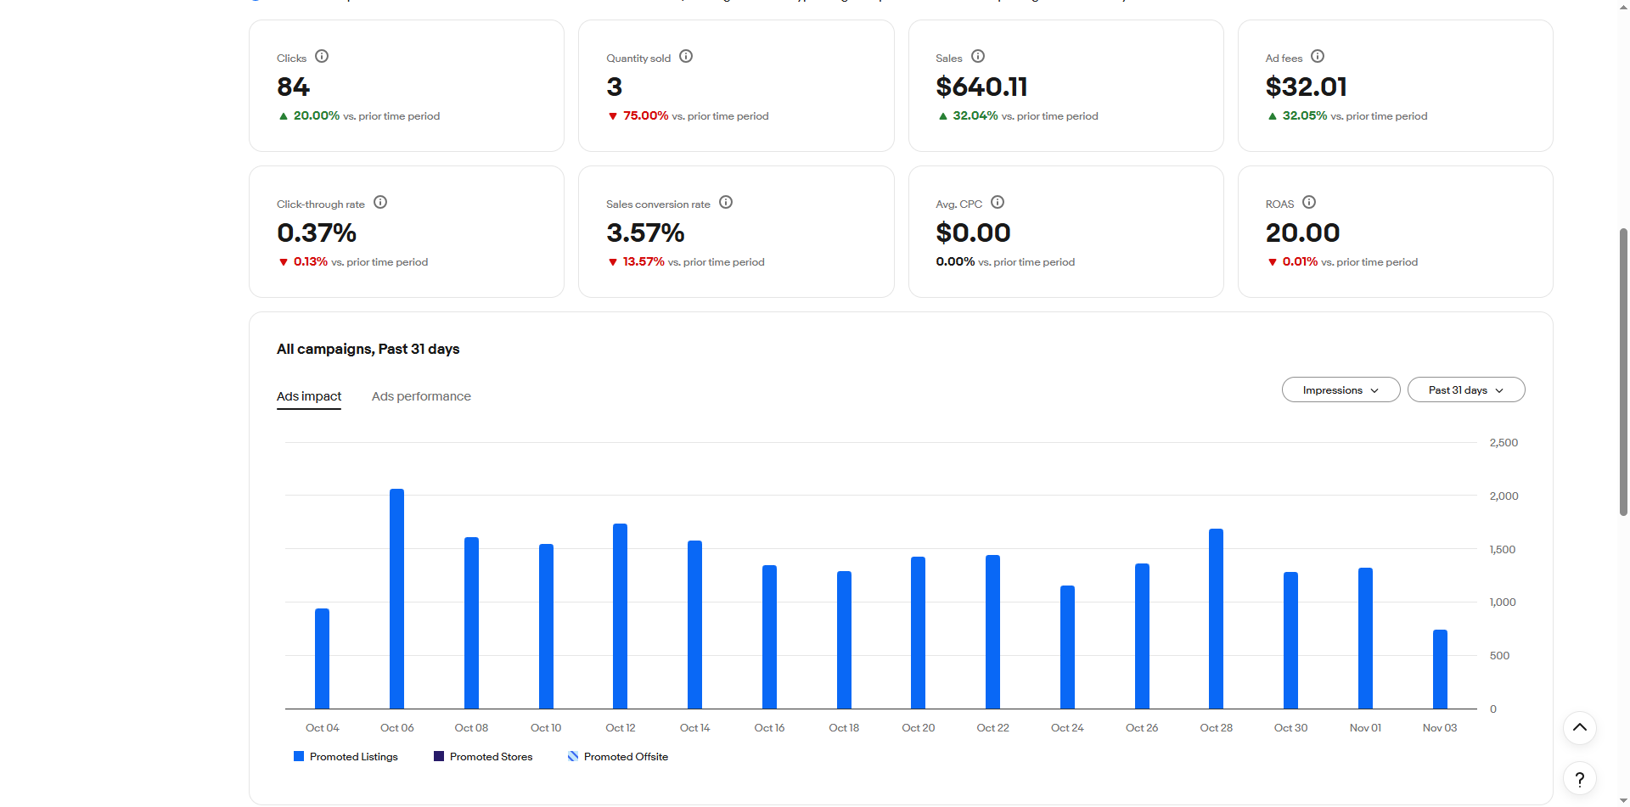
Task: Click the Nov 03 bar in the chart
Action: (x=1440, y=670)
